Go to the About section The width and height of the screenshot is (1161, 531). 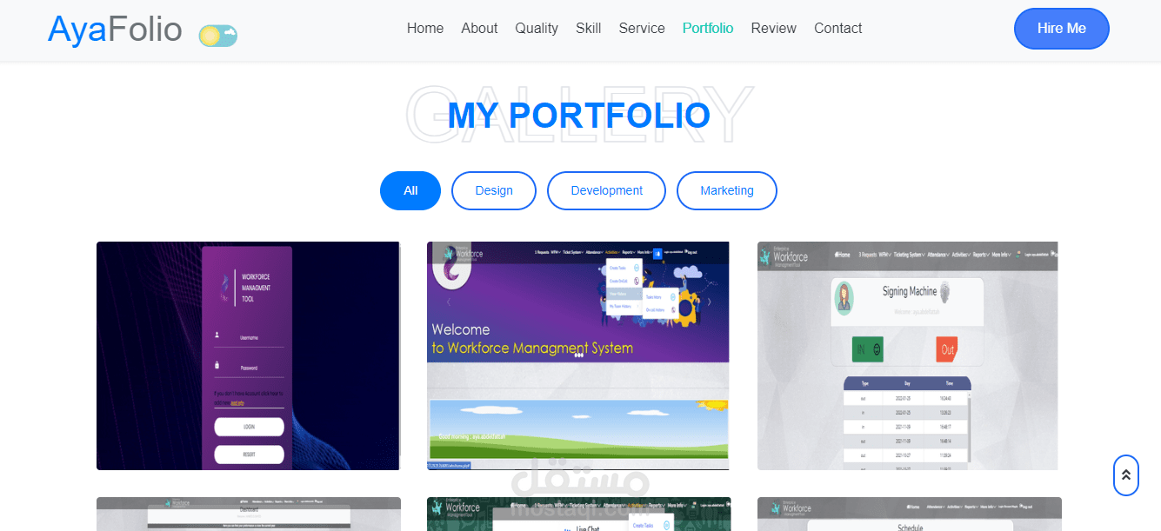(x=479, y=28)
